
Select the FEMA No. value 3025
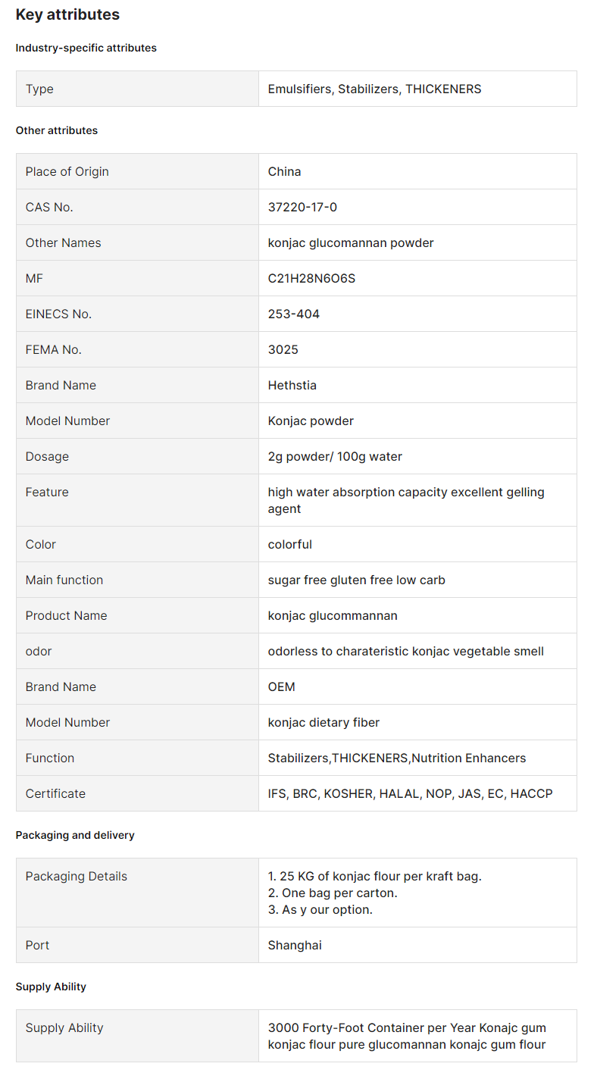tap(283, 349)
